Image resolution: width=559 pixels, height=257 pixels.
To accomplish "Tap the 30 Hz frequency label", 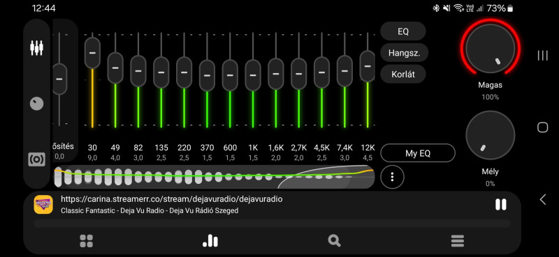I will click(92, 148).
